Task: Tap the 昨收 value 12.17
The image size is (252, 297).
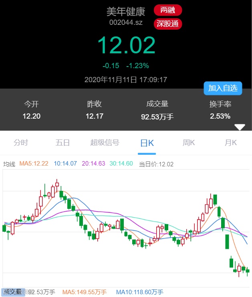Action: point(95,116)
